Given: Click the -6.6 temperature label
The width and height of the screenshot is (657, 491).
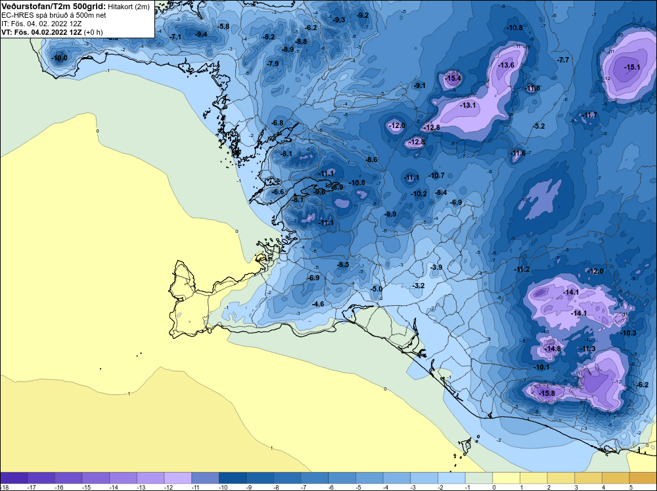Looking at the screenshot, I should (278, 192).
